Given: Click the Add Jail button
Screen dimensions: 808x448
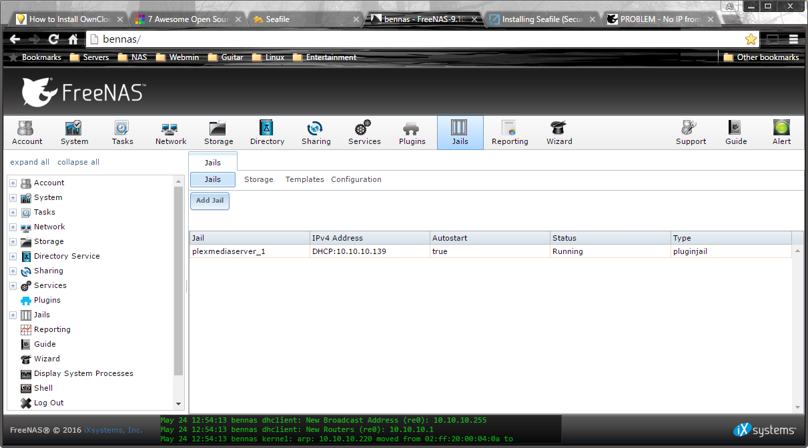Looking at the screenshot, I should point(210,201).
